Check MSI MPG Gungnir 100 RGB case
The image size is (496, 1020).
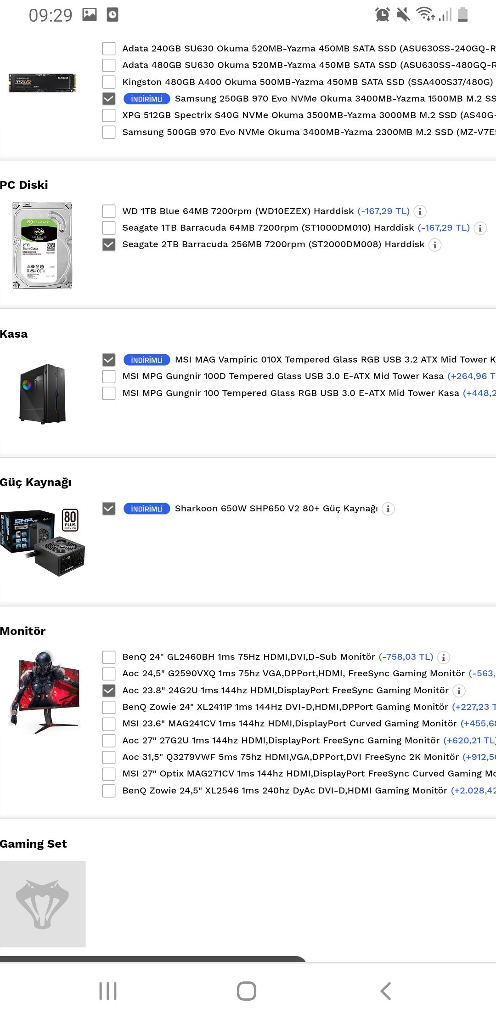pos(109,393)
